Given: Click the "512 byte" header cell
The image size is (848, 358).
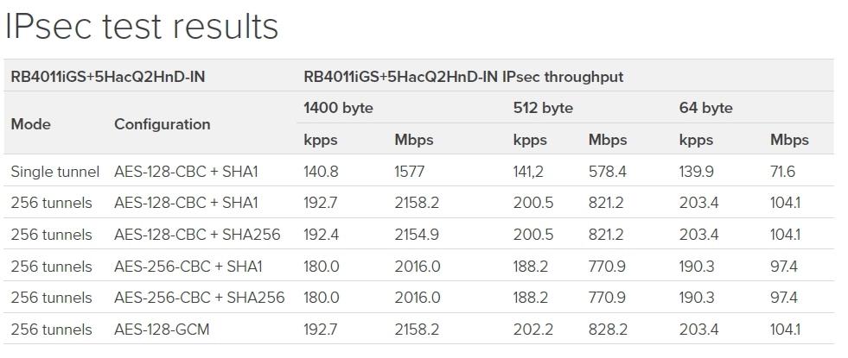Looking at the screenshot, I should pyautogui.click(x=543, y=108).
